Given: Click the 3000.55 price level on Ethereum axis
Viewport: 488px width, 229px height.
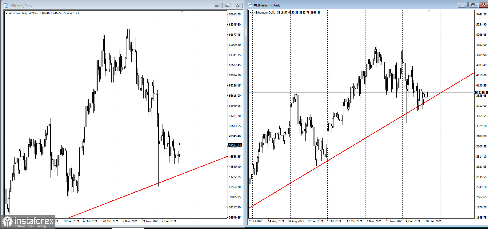Looking at the screenshot, I should [482, 146].
